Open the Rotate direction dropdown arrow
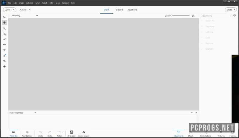Screen dimensions: 239x138 [x=63, y=132]
